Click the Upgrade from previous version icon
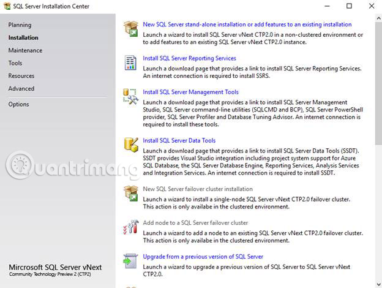 [130, 260]
